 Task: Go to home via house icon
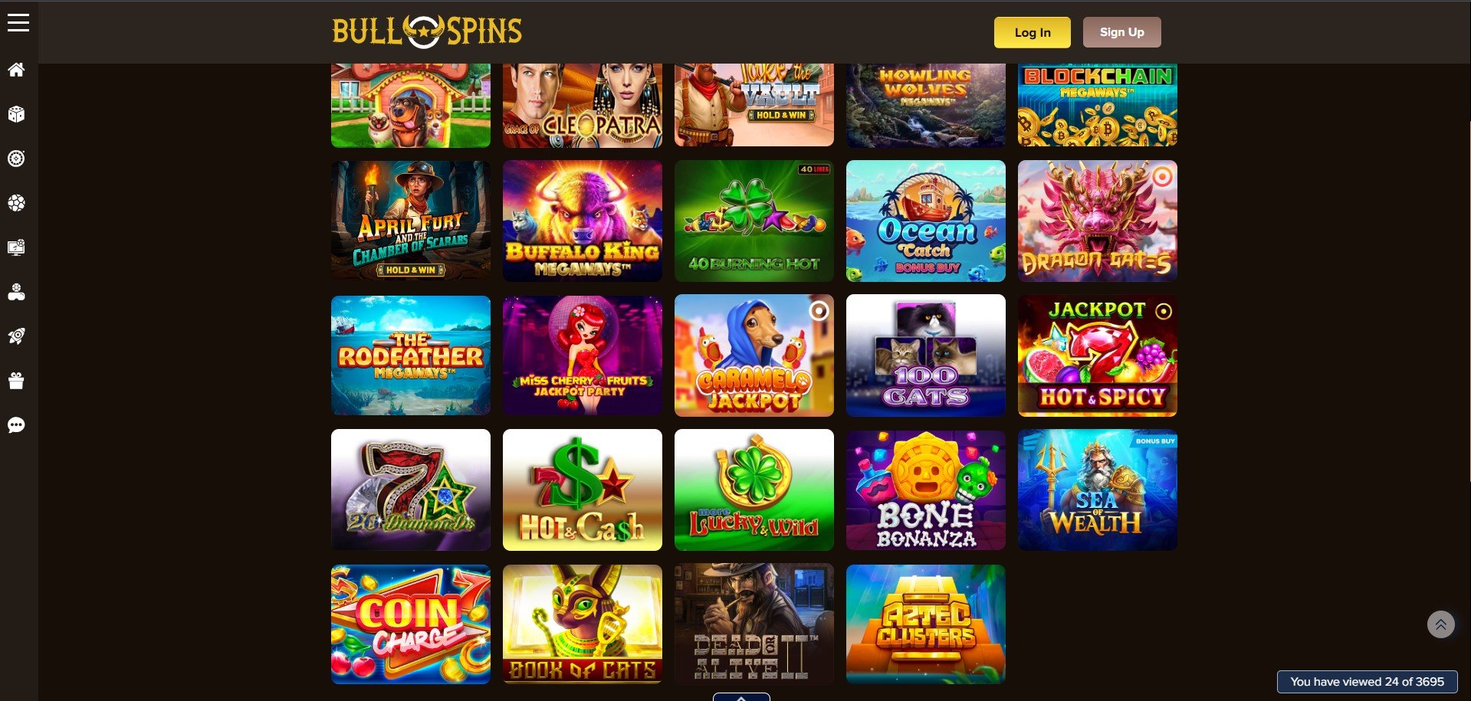click(x=16, y=70)
